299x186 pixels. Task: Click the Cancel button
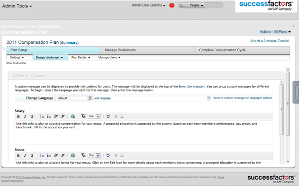coord(37,76)
